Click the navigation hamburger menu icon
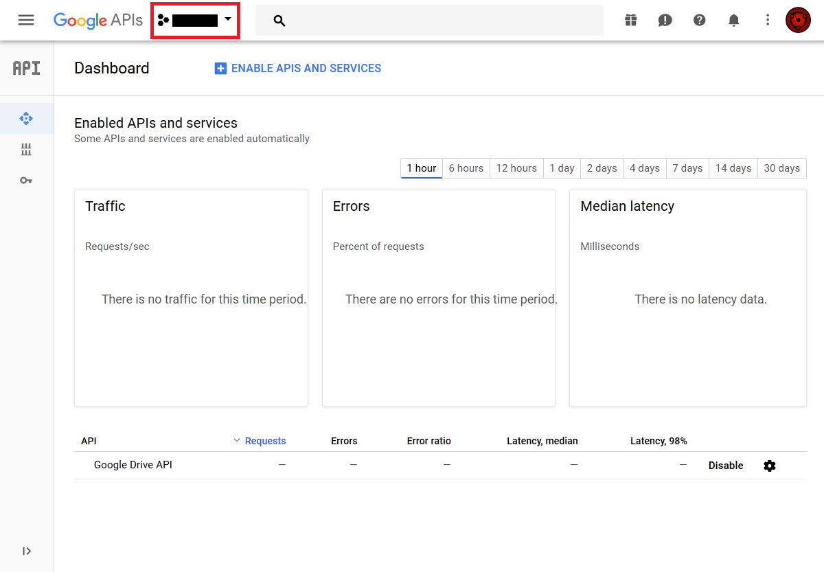Screen dimensions: 824x572 point(26,20)
